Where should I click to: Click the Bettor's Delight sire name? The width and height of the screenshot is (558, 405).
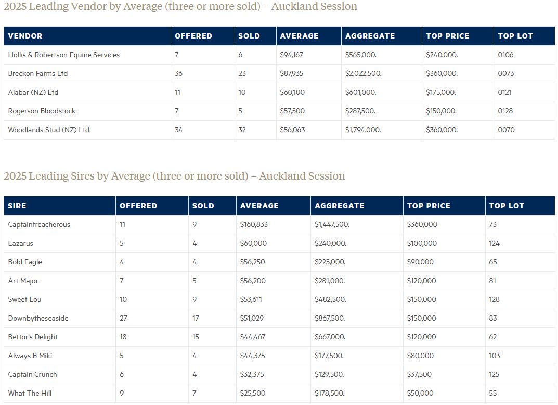tap(33, 337)
